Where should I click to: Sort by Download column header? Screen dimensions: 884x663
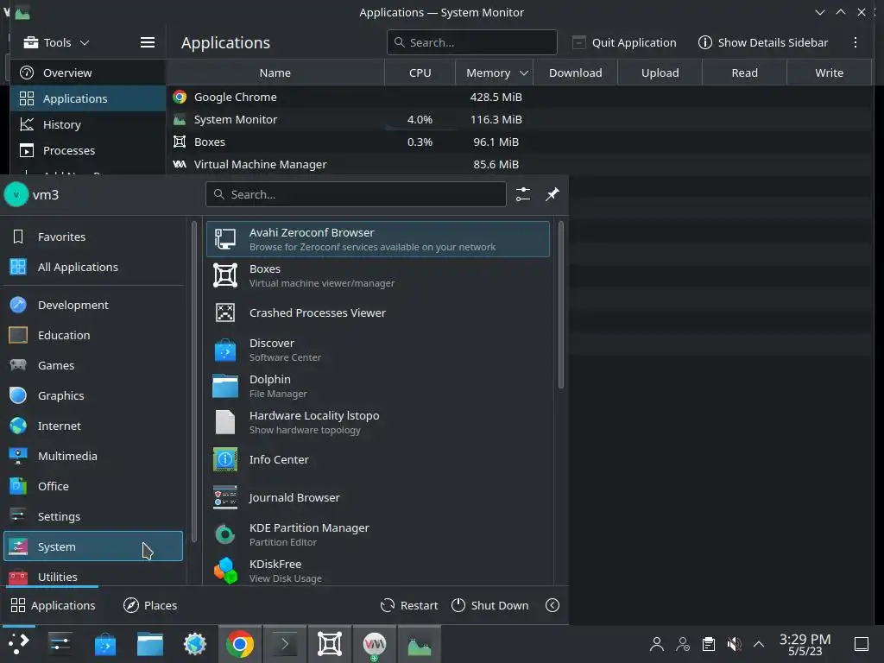tap(576, 73)
